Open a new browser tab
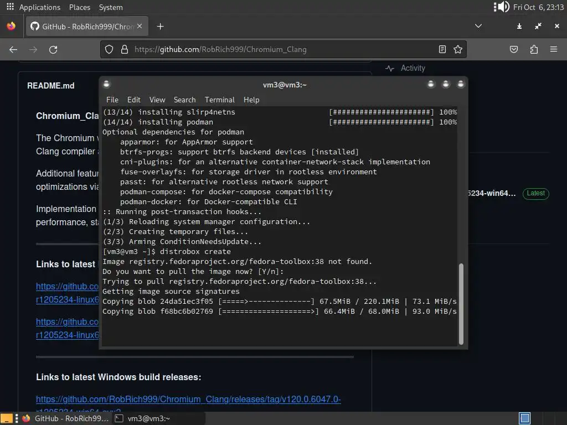 (160, 27)
